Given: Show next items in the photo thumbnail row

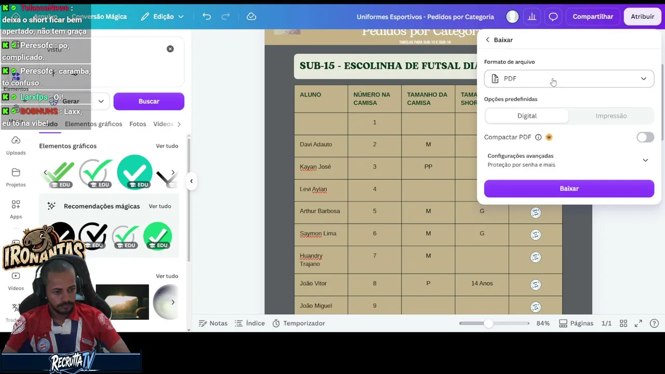Looking at the screenshot, I should (x=172, y=302).
